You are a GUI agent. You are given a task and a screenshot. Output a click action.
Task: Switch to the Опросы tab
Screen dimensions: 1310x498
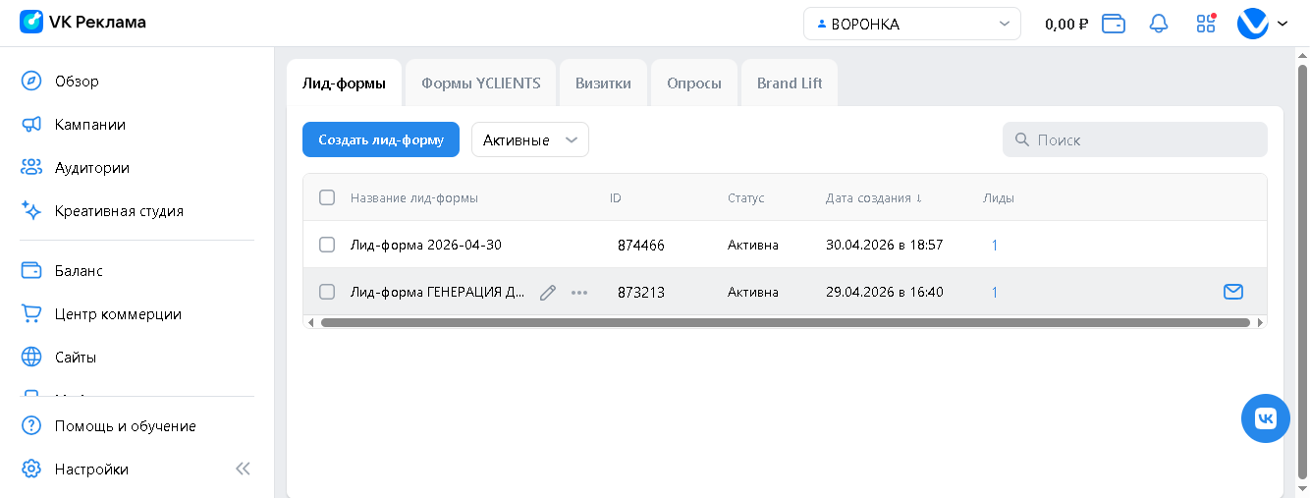coord(694,83)
